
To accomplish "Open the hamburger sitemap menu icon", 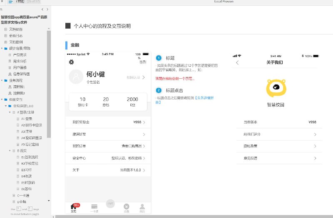I will coord(10,2).
